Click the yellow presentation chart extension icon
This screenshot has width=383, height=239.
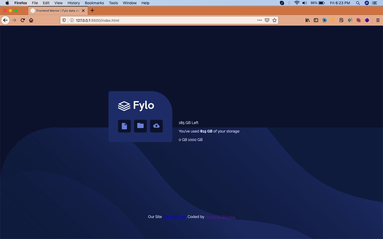333,20
